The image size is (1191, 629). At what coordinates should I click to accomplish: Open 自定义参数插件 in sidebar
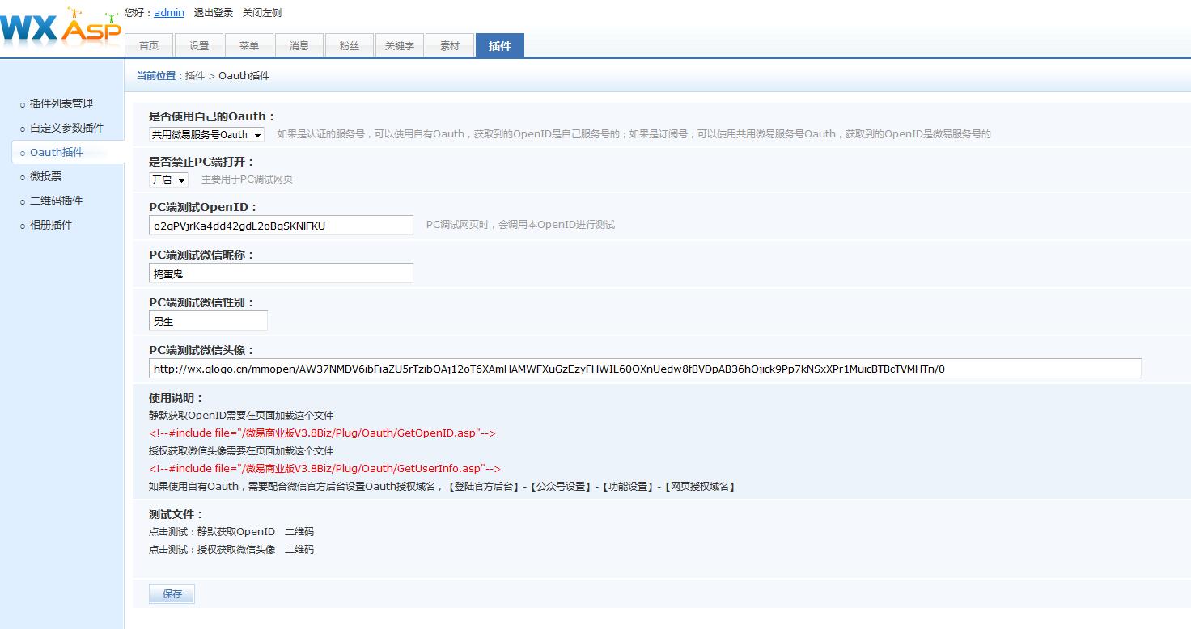click(x=66, y=128)
